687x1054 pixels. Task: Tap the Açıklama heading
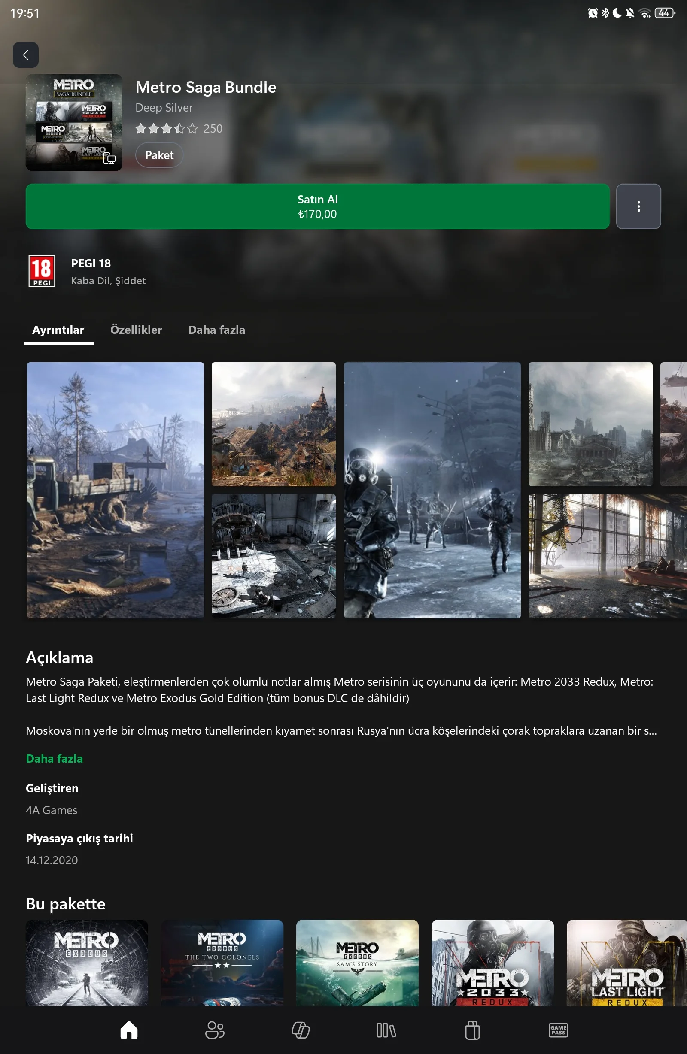[x=59, y=657]
